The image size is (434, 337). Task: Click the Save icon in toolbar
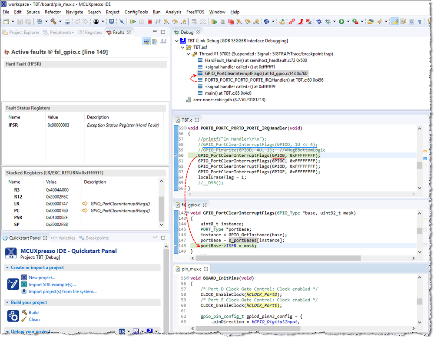(x=19, y=21)
